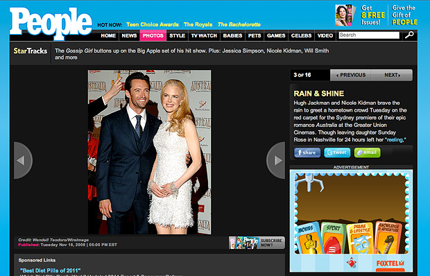Image resolution: width=430 pixels, height=276 pixels.
Task: Share the photo on Facebook
Action: [x=307, y=153]
